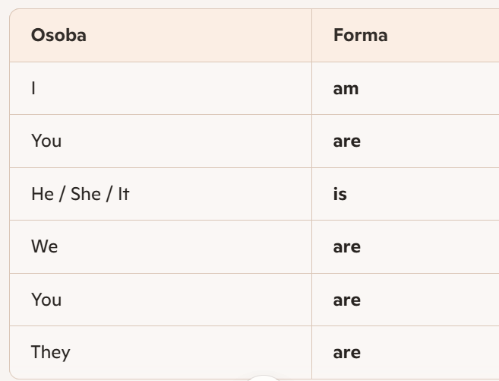Click You in the row below We
The height and width of the screenshot is (381, 499).
point(46,300)
